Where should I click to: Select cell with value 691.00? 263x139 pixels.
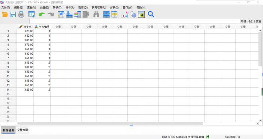click(x=25, y=40)
